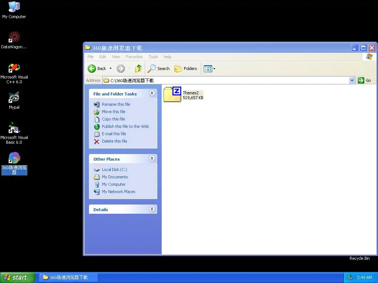Open the File menu
378x283 pixels.
tap(90, 57)
